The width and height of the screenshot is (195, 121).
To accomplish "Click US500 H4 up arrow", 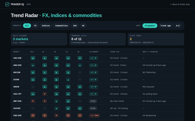I will click(x=56, y=80).
